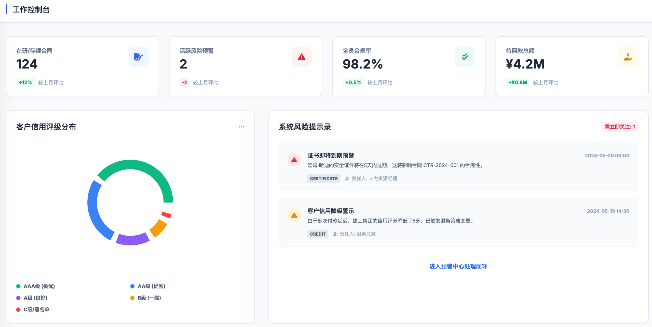Click the 工作控制台 page title

click(31, 10)
